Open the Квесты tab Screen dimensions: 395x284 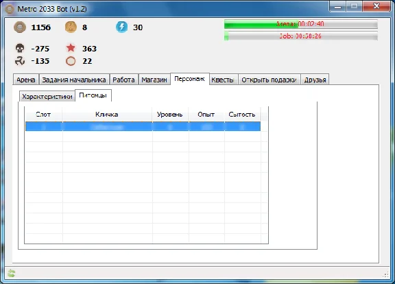pos(223,80)
